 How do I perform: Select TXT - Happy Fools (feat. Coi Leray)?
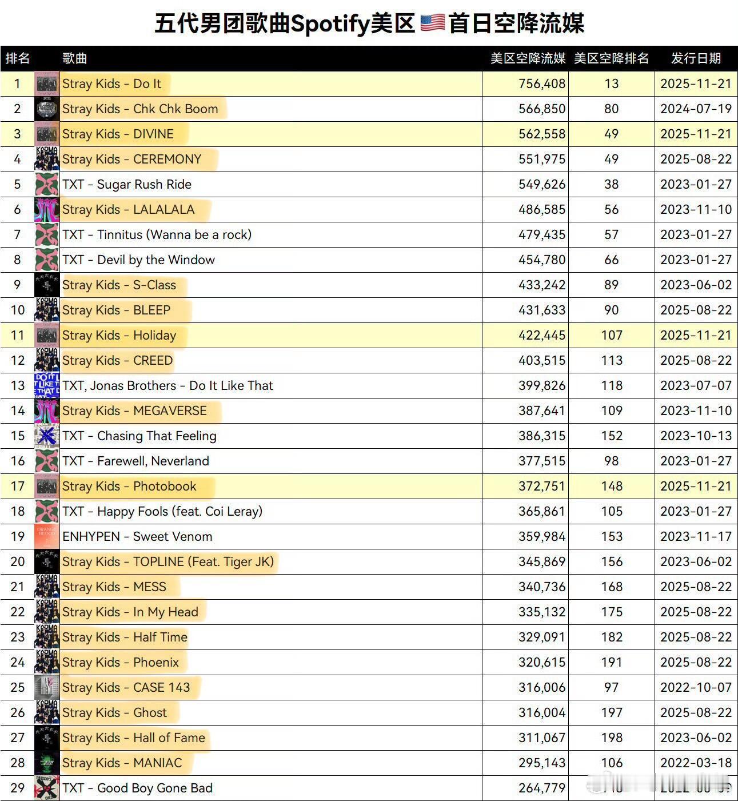[162, 511]
